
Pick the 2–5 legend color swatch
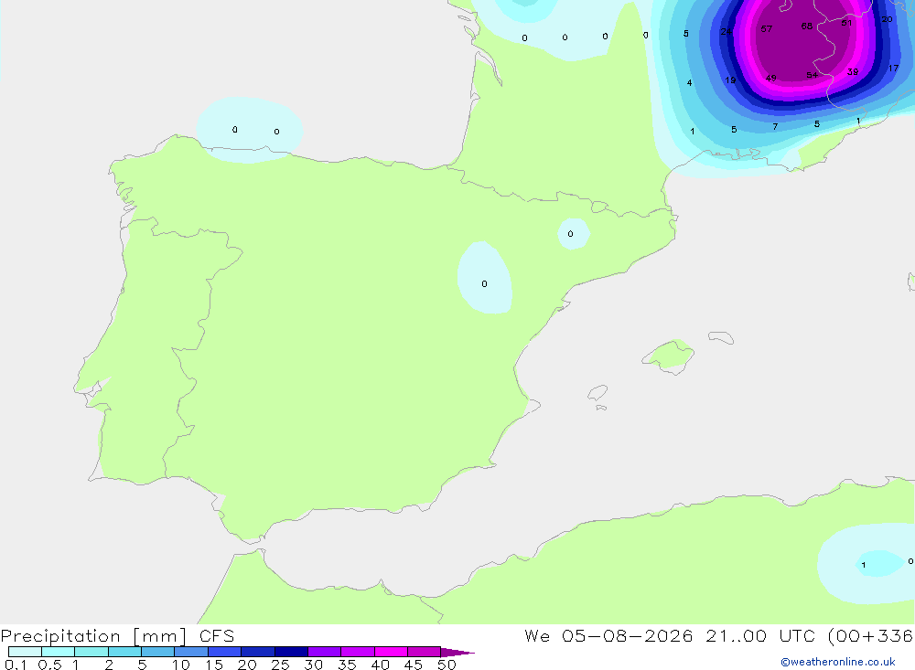click(x=124, y=652)
